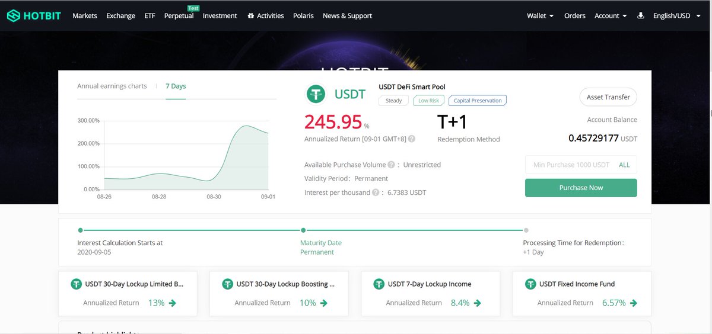Click help icon beside Available Purchase Volume
The height and width of the screenshot is (334, 712).
391,165
